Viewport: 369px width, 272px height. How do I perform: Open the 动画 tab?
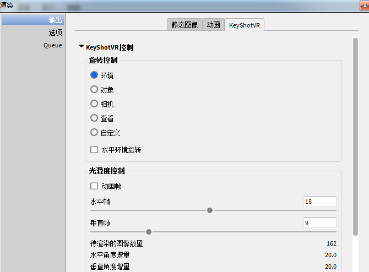214,24
